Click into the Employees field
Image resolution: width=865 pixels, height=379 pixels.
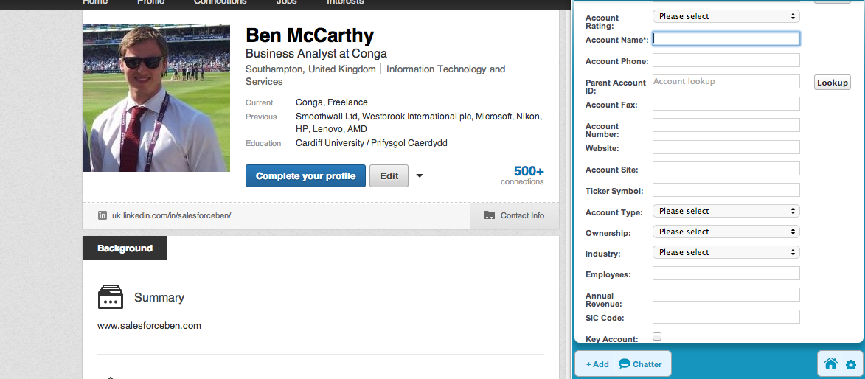point(726,273)
